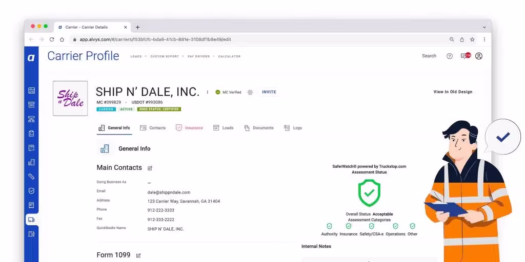Click the Insurance assessment shield icon
This screenshot has height=262, width=525.
349,226
